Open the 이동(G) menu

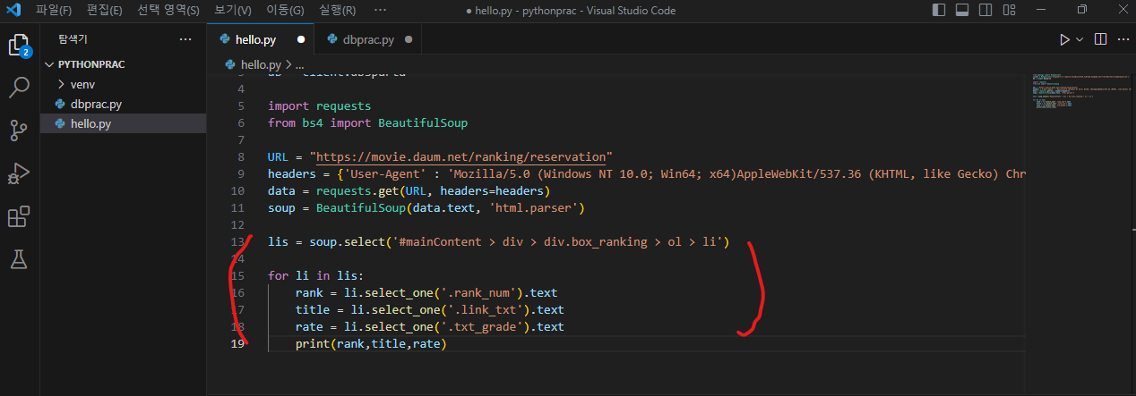[285, 11]
